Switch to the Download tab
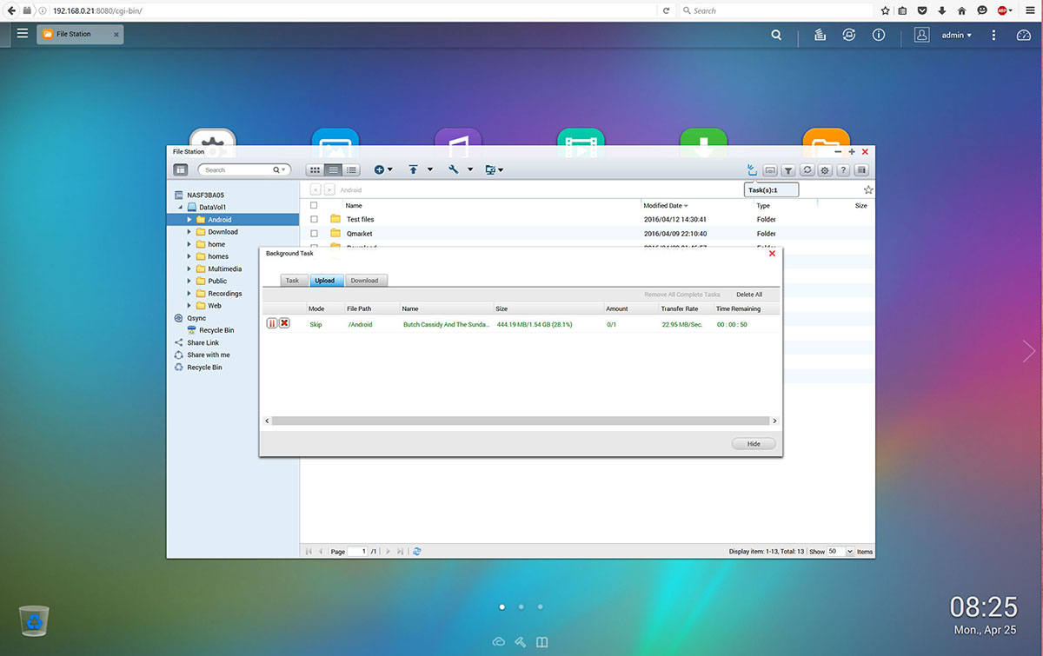Screen dimensions: 1043x656 tap(365, 281)
